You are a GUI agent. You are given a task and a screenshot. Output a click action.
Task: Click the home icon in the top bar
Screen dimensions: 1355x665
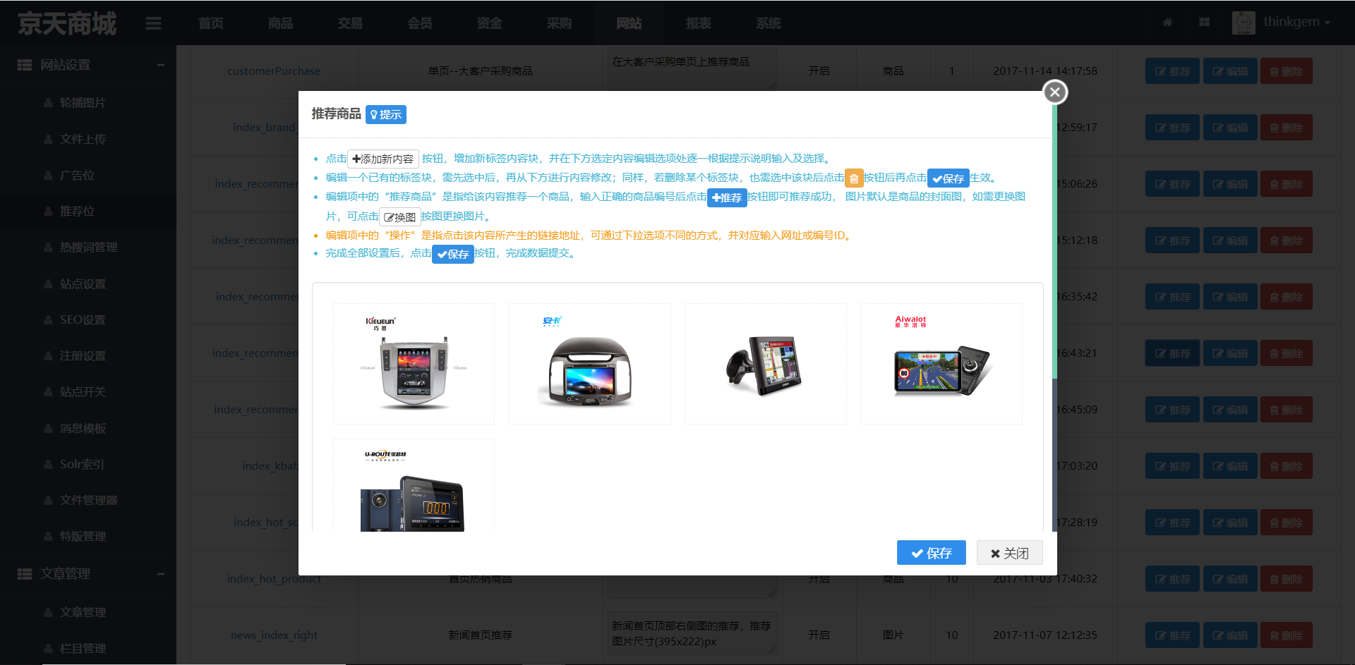tap(1167, 23)
